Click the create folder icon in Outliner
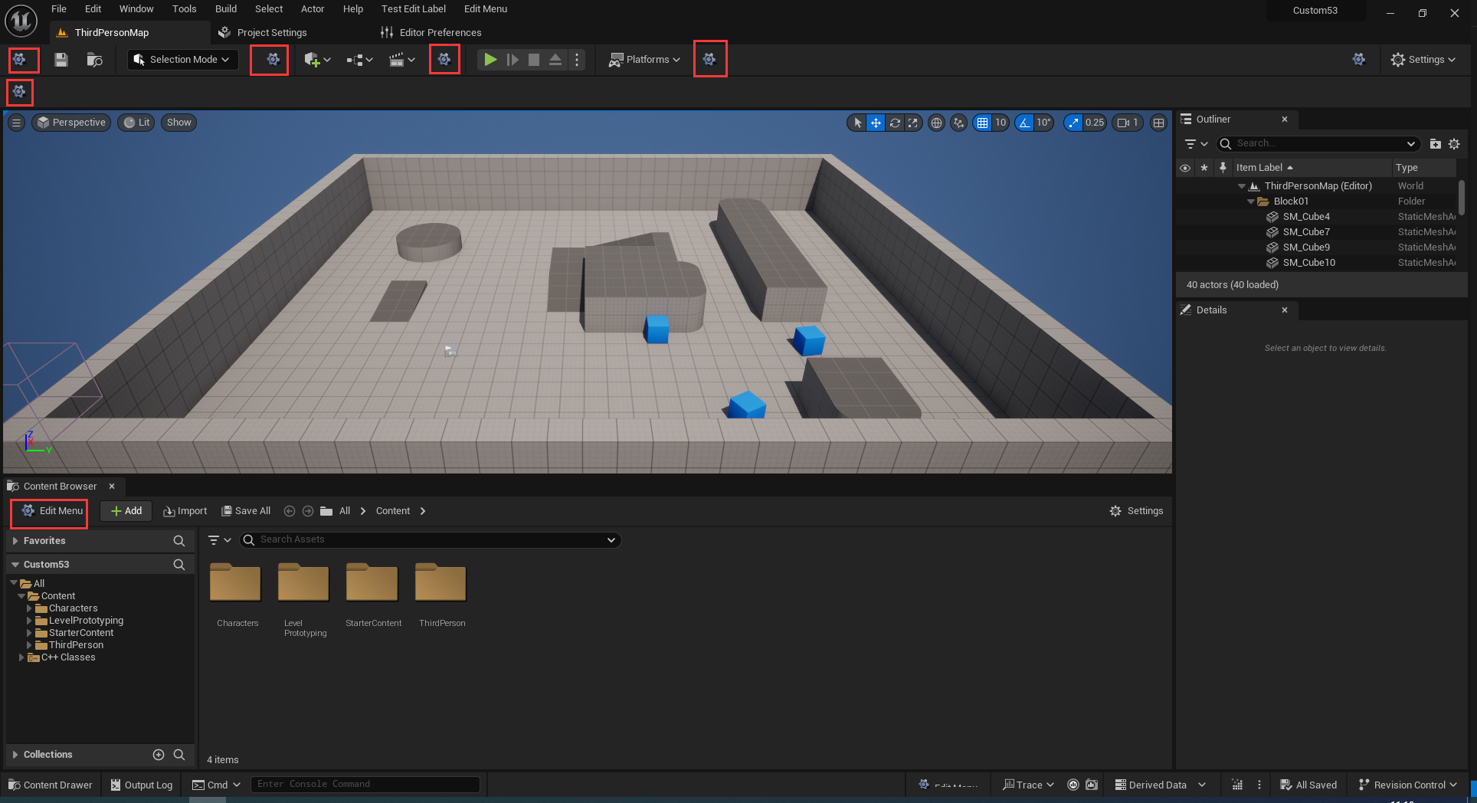The image size is (1477, 803). (1435, 144)
